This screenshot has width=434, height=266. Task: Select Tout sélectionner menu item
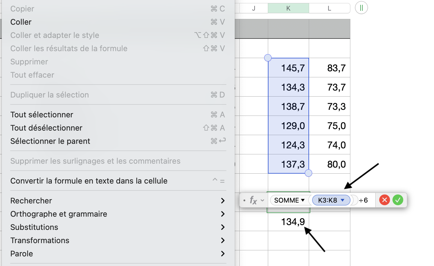[x=42, y=115]
